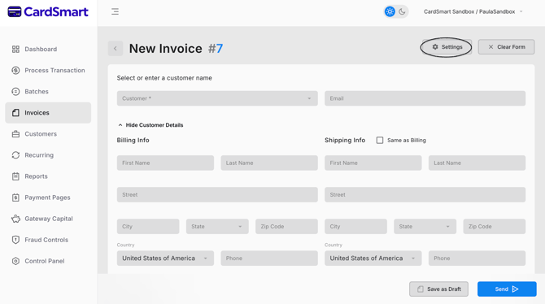
Task: Click shipping First Name field
Action: click(x=373, y=163)
